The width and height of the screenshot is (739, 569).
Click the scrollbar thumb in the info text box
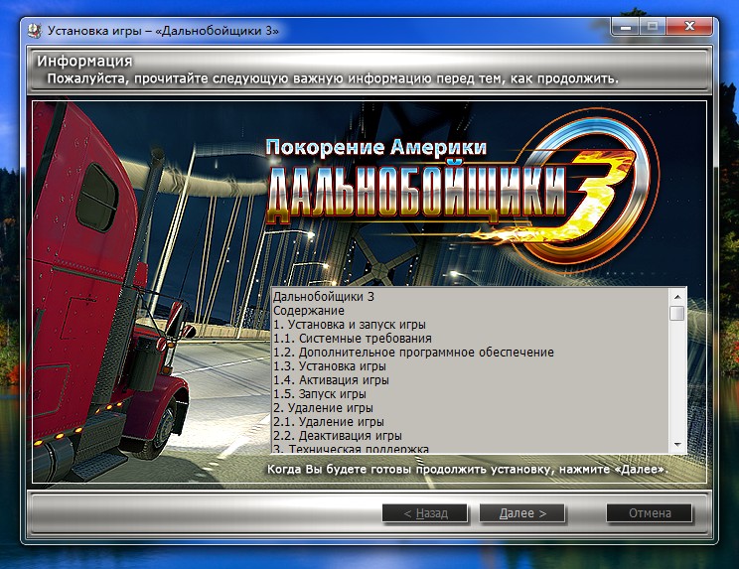(676, 314)
